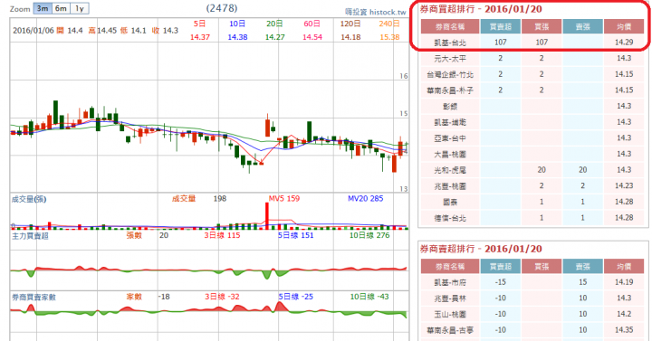The width and height of the screenshot is (652, 341).
Task: Sort by 均價 header in 券商買超排行 table
Action: [x=624, y=26]
